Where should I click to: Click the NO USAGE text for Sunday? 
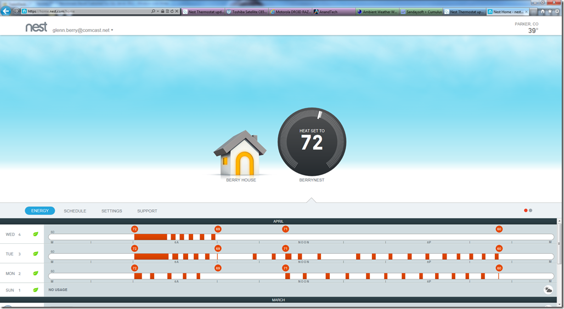coord(58,290)
